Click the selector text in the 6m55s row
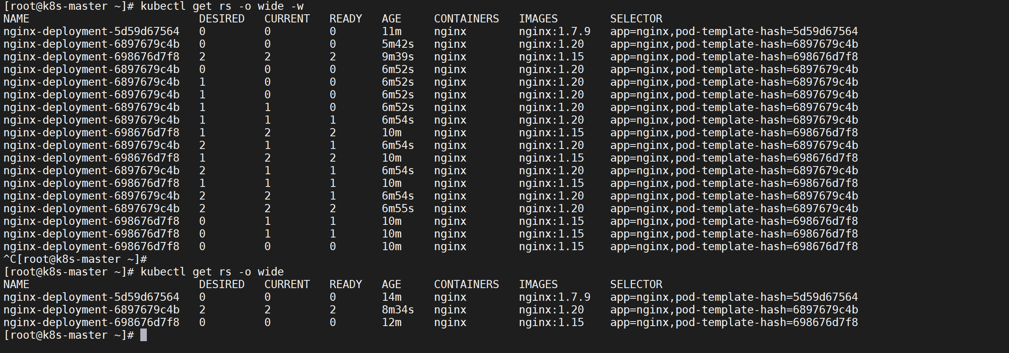 tap(734, 209)
